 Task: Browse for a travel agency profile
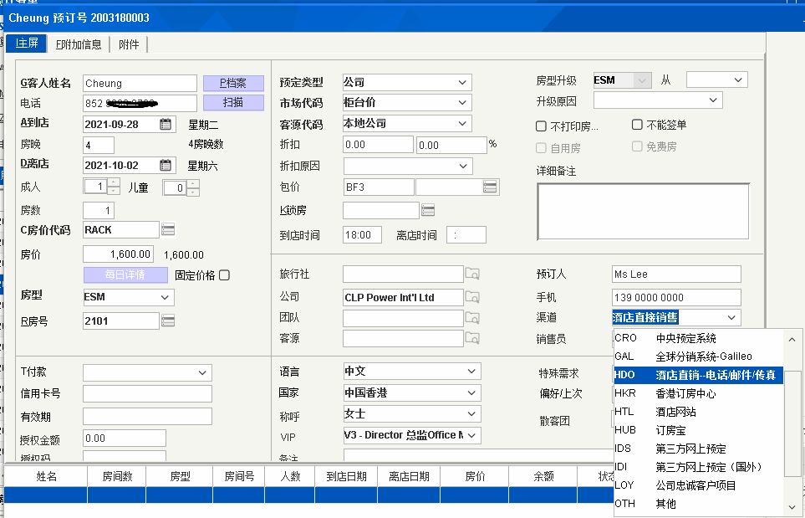(473, 274)
